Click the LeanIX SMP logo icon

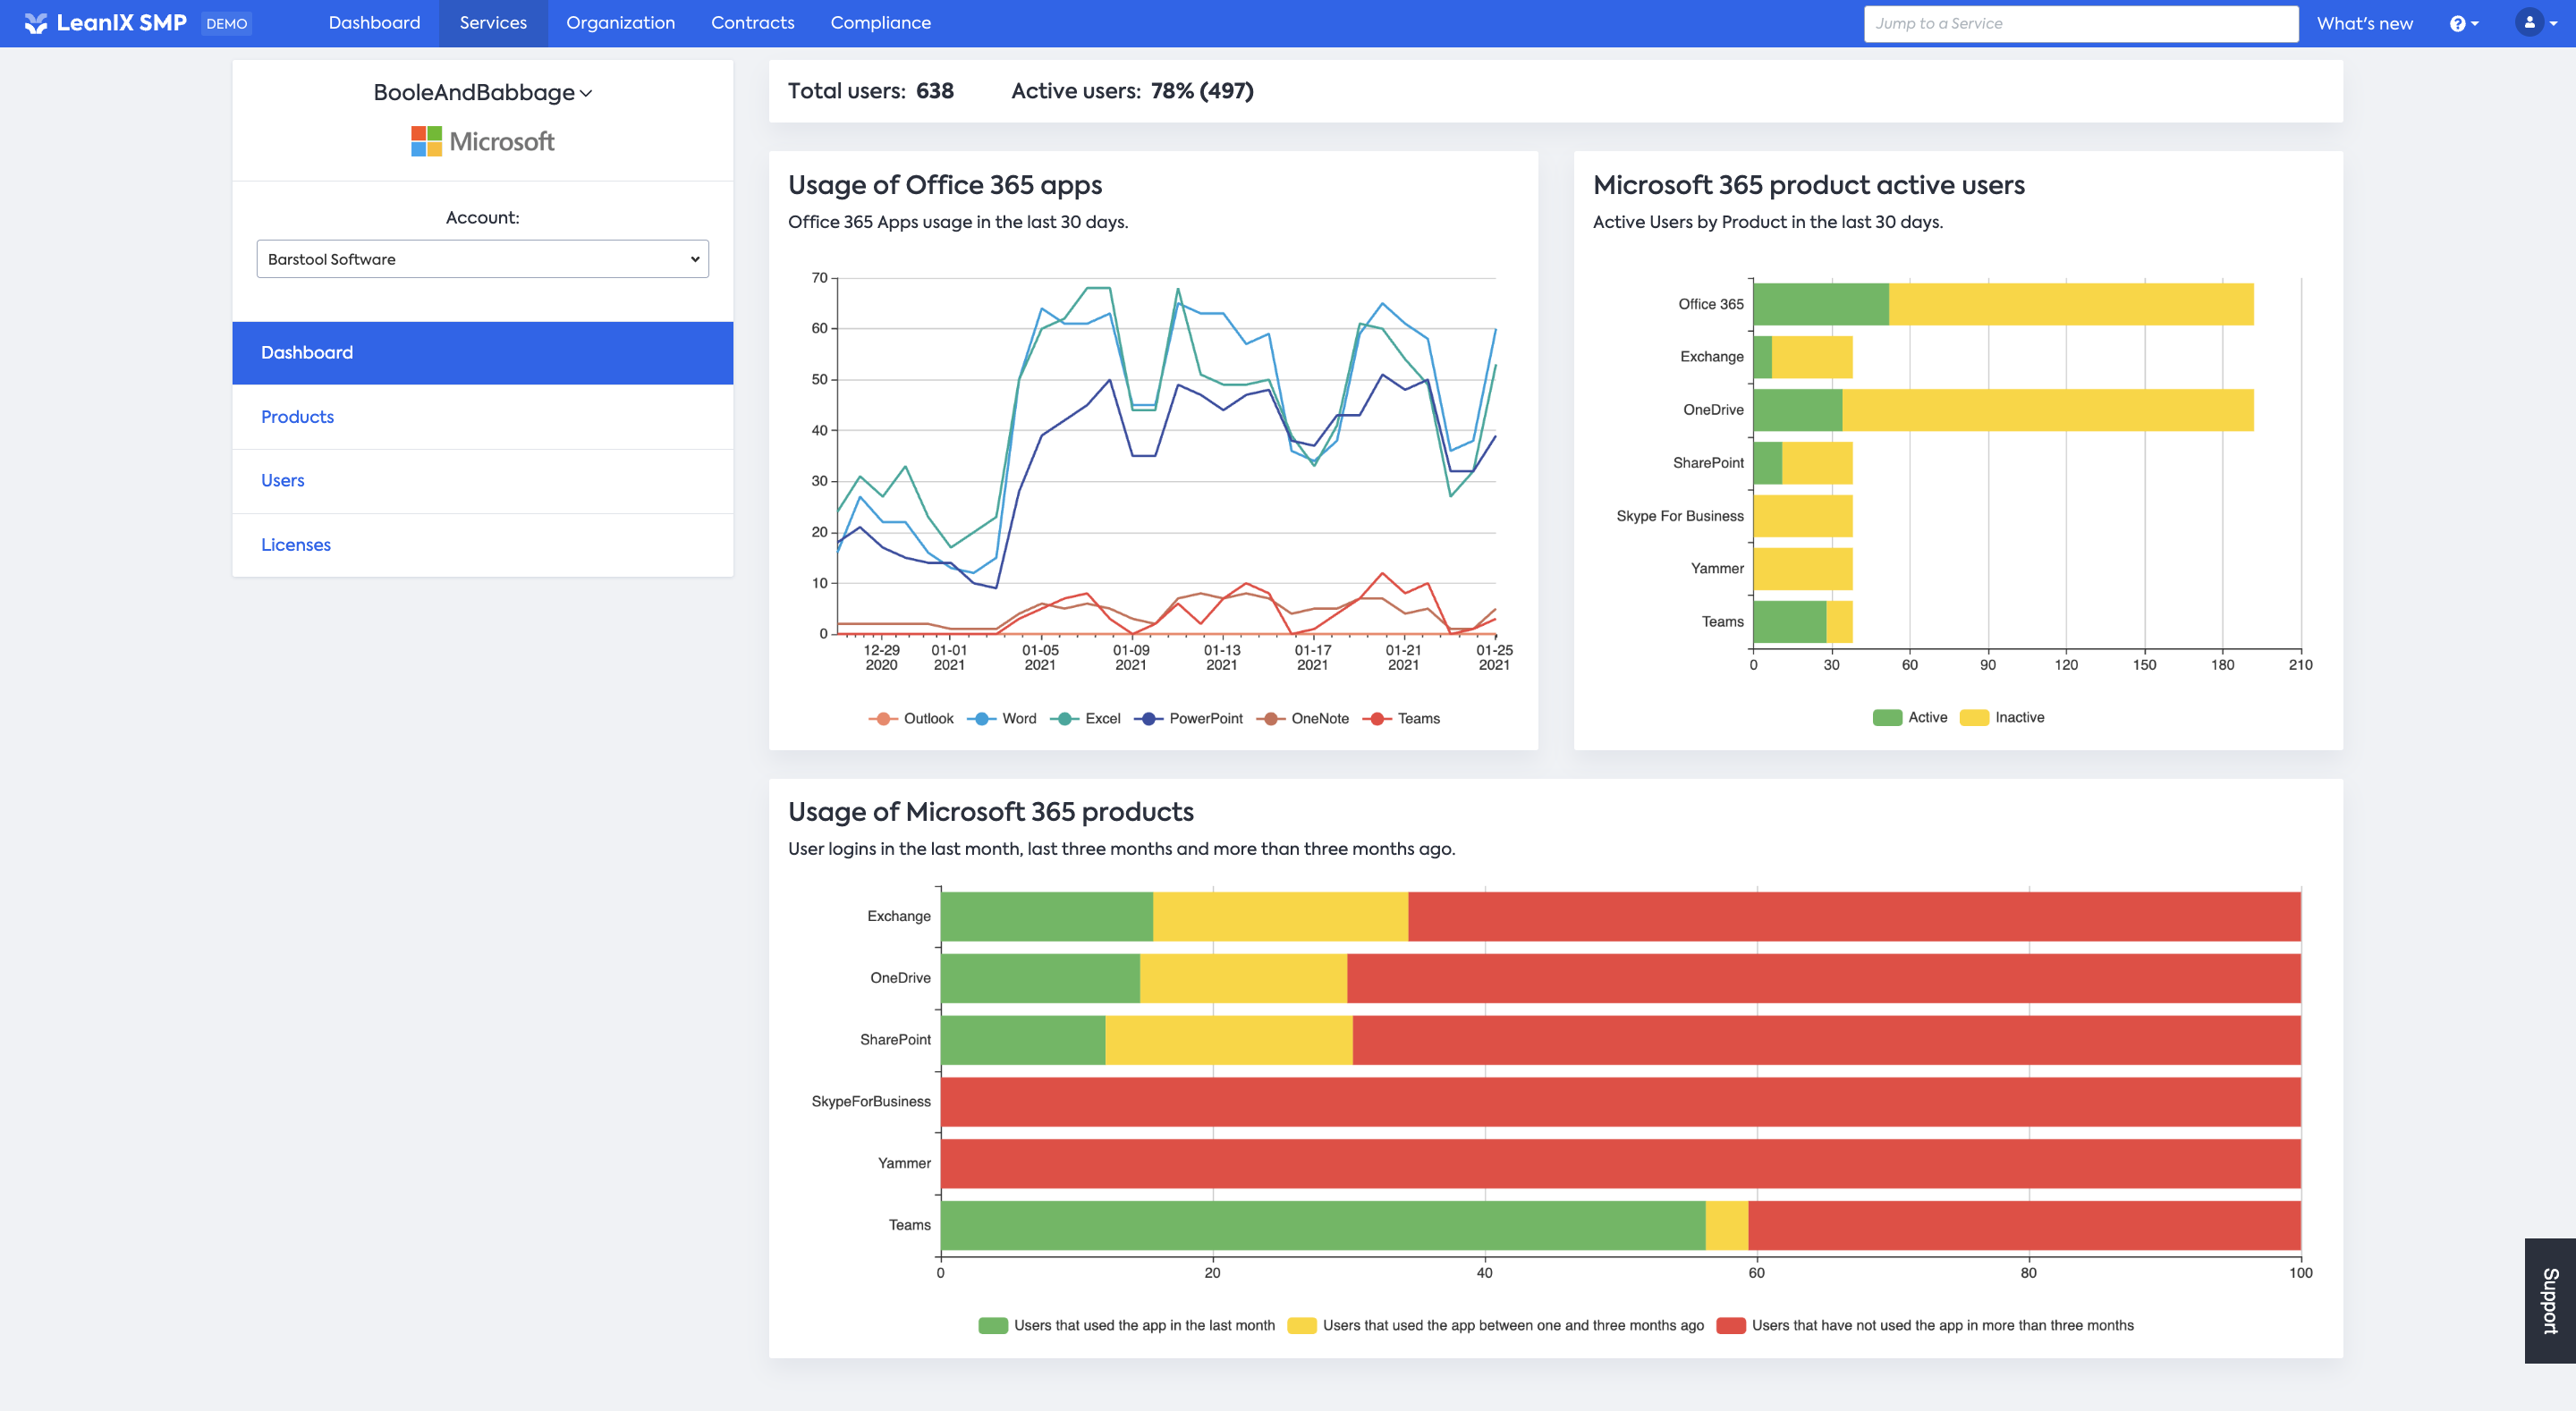(36, 23)
